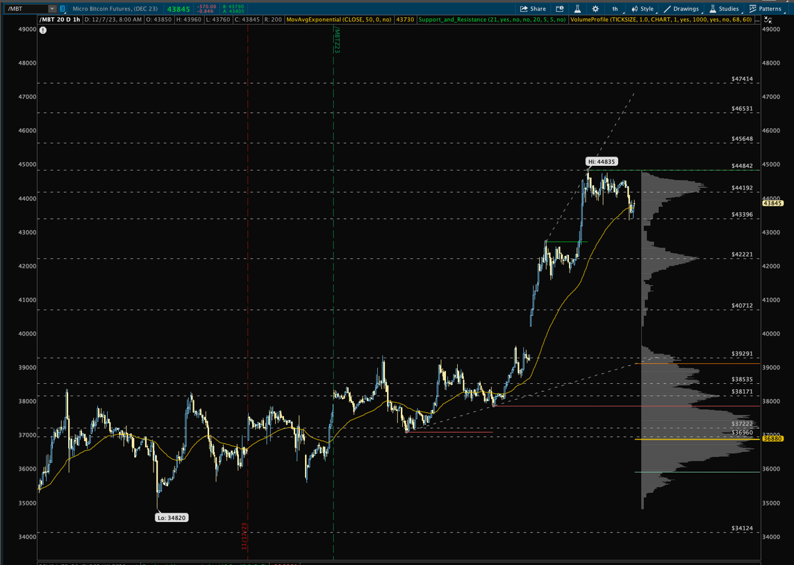This screenshot has height=565, width=794.
Task: Click the R: 200 range value
Action: (x=273, y=20)
